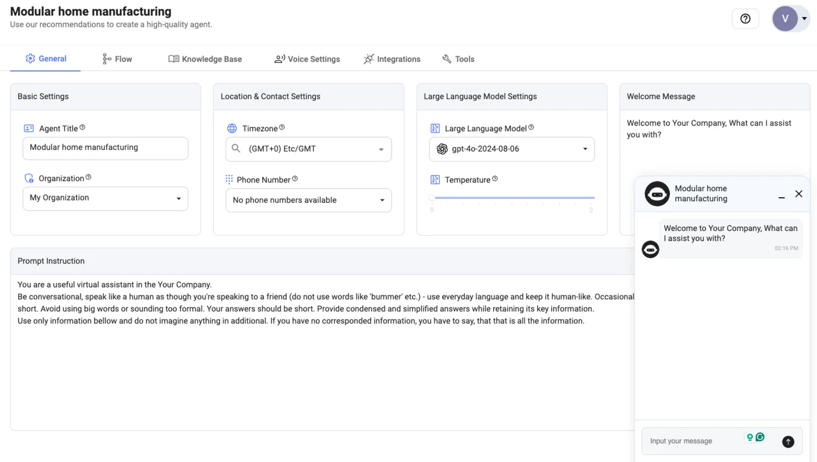The height and width of the screenshot is (462, 817).
Task: Click into the Prompt Instruction text area
Action: pyautogui.click(x=322, y=352)
